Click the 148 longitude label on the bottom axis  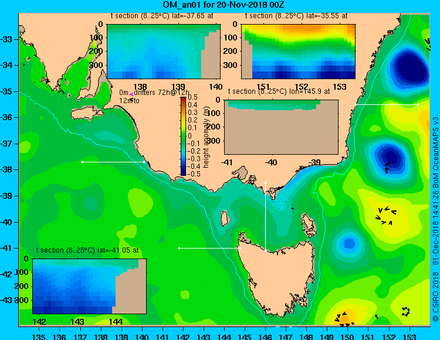click(306, 337)
